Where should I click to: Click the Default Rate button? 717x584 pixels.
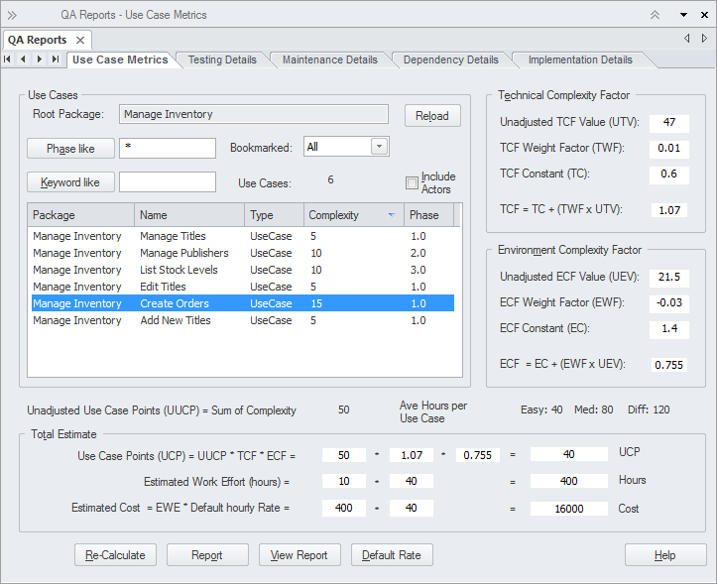click(392, 555)
